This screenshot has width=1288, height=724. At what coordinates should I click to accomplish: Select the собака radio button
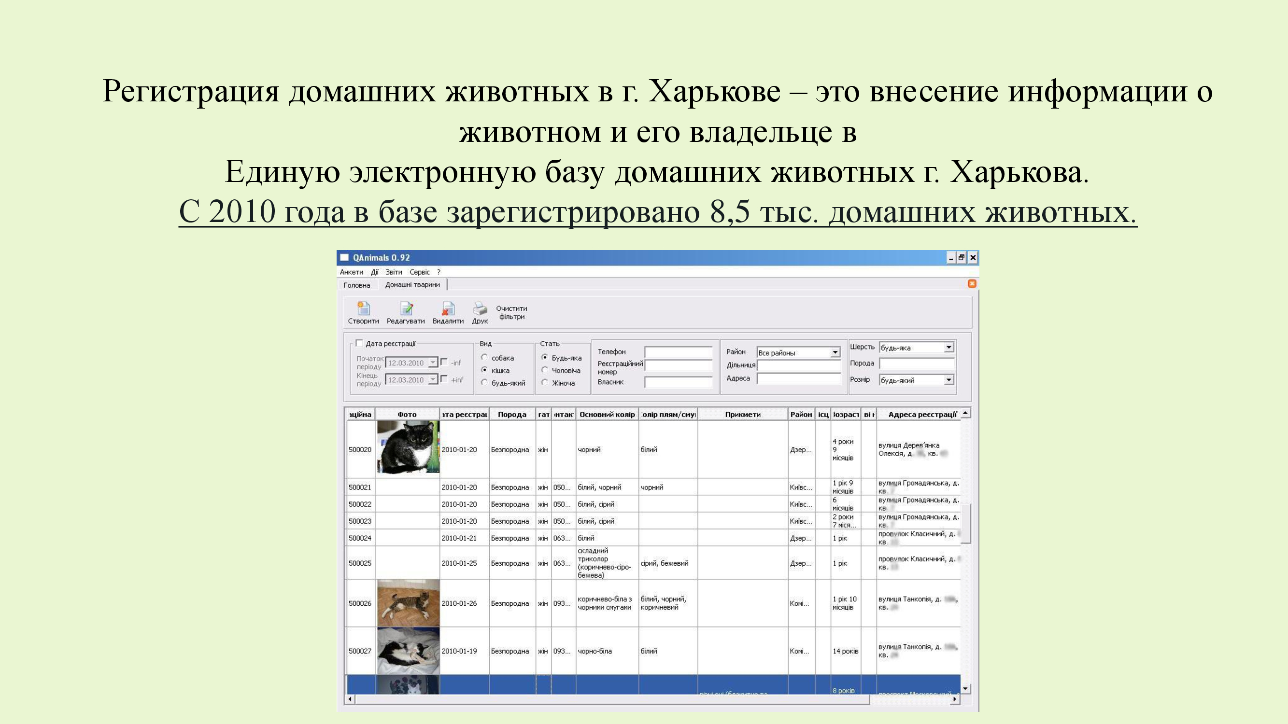pyautogui.click(x=484, y=358)
